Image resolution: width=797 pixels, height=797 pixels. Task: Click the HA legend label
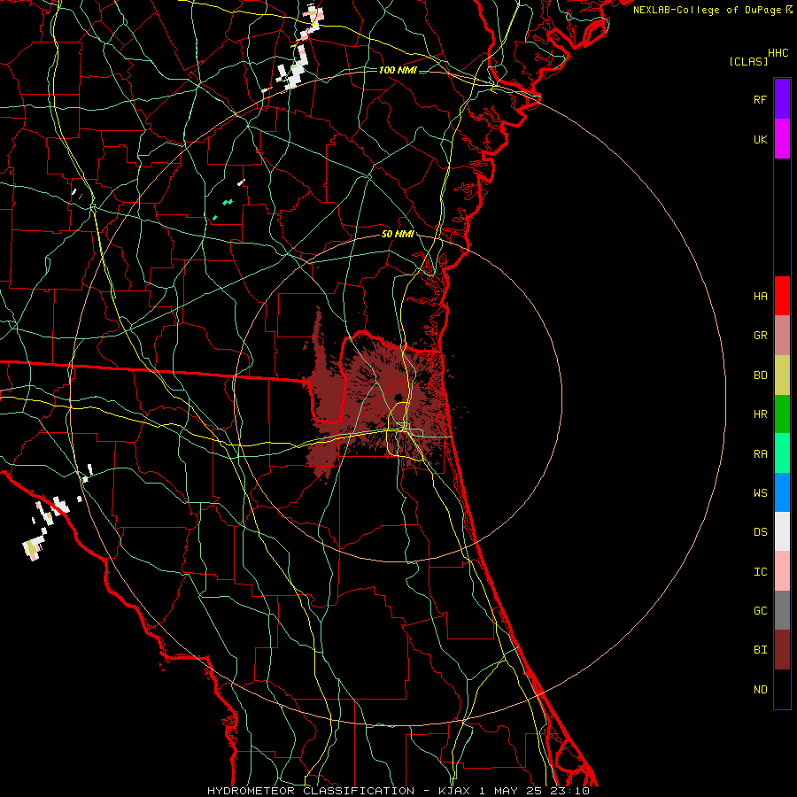tap(761, 297)
